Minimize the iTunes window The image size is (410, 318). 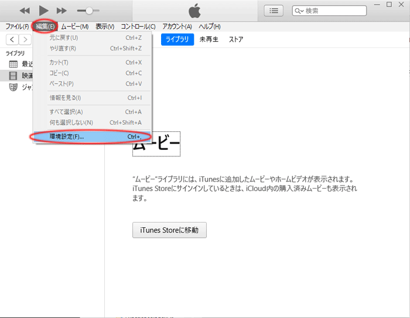point(377,5)
